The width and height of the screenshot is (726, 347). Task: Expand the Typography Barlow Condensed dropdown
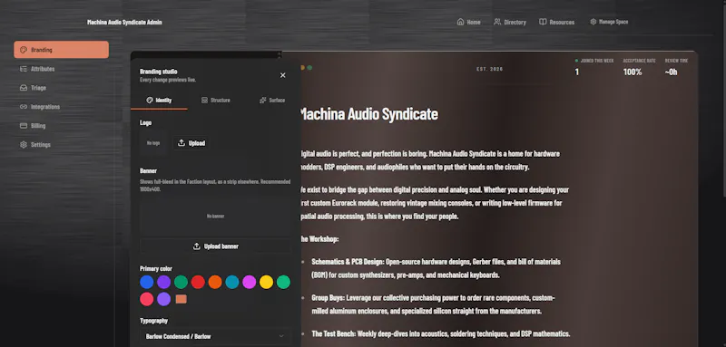point(215,336)
